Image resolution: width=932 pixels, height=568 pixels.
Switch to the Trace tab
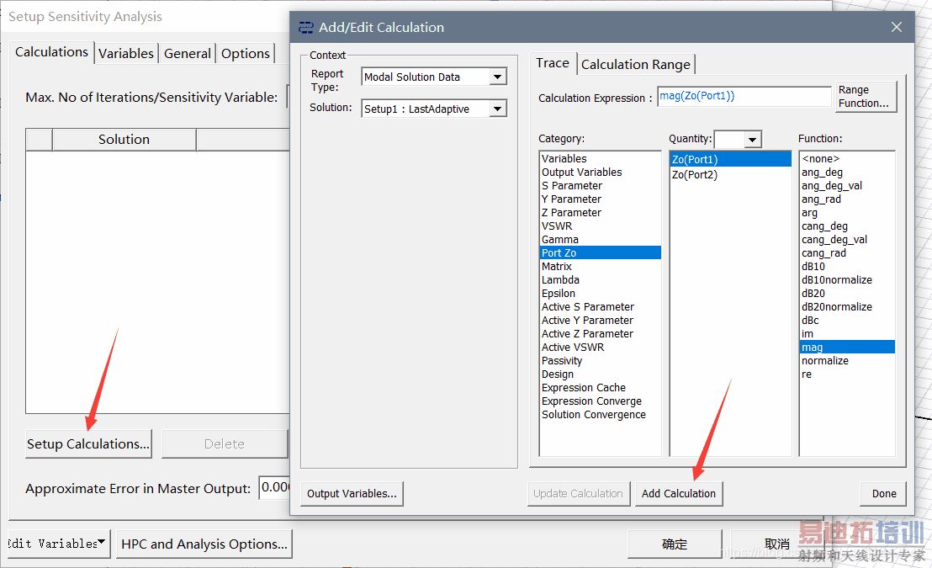tap(552, 63)
